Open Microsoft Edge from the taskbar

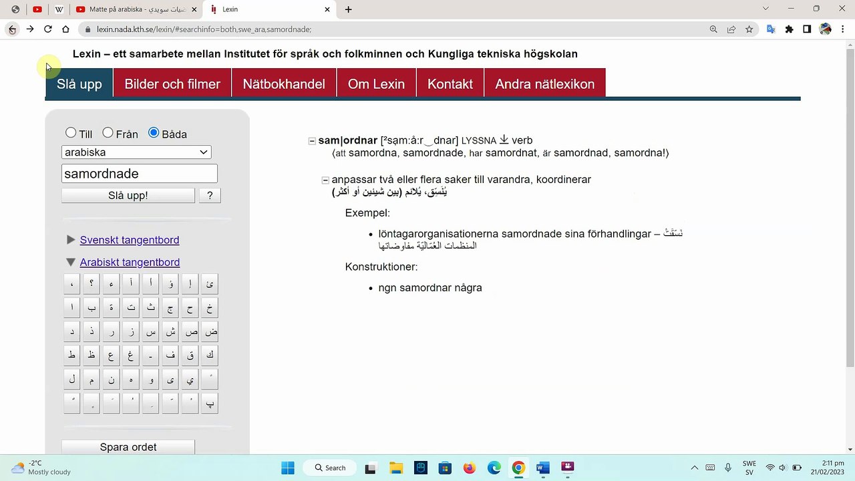[x=494, y=468]
